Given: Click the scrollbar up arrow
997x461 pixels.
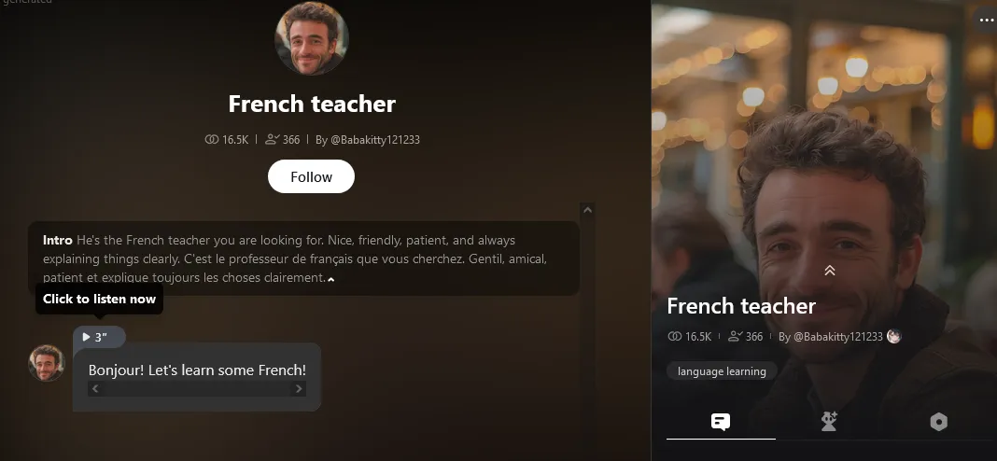Looking at the screenshot, I should (587, 210).
